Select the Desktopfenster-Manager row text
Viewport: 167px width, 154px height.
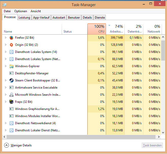[32, 73]
